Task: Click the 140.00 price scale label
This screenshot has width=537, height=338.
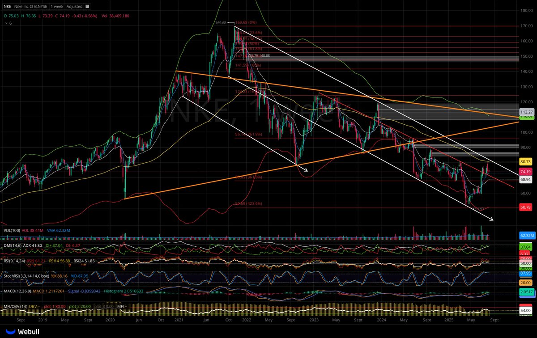Action: pos(526,72)
